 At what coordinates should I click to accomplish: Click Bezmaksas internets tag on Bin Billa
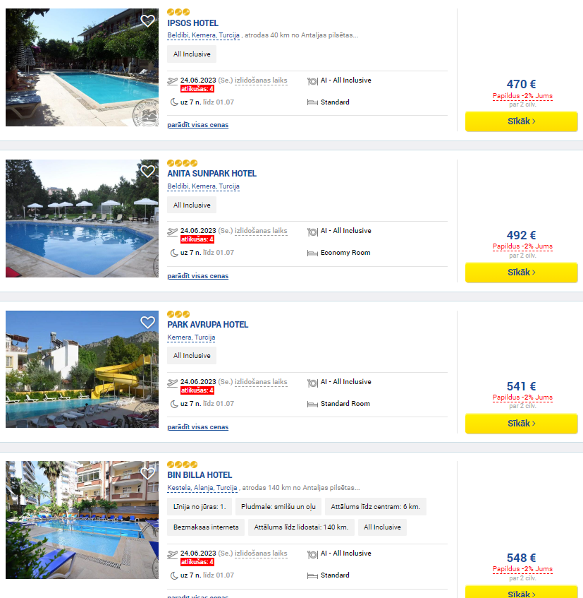click(206, 527)
